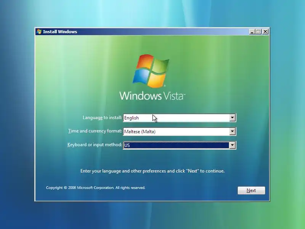Screen dimensions: 305x229
Task: Click the Install Windows title bar icon
Action: point(39,32)
